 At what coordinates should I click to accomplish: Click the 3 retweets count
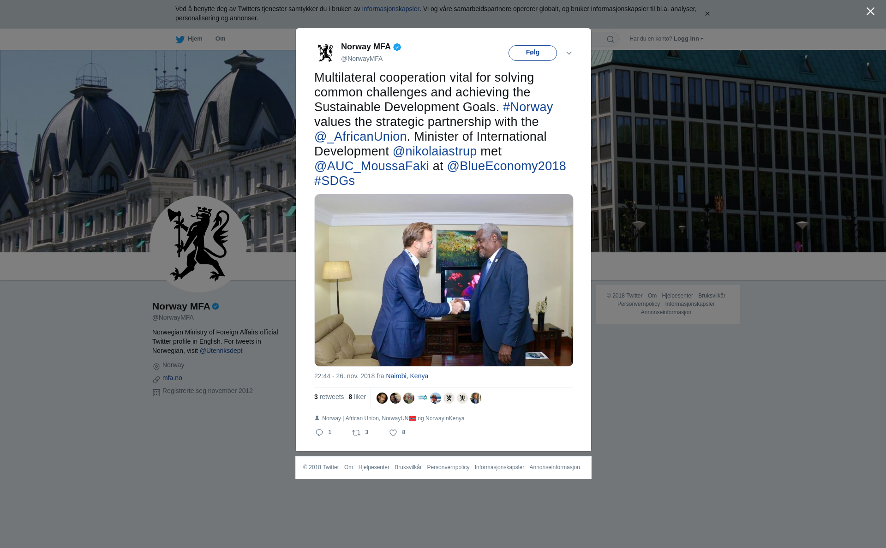click(329, 397)
